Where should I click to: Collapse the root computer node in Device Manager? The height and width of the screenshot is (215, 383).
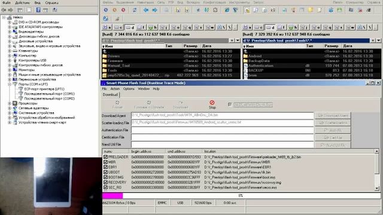click(x=4, y=17)
